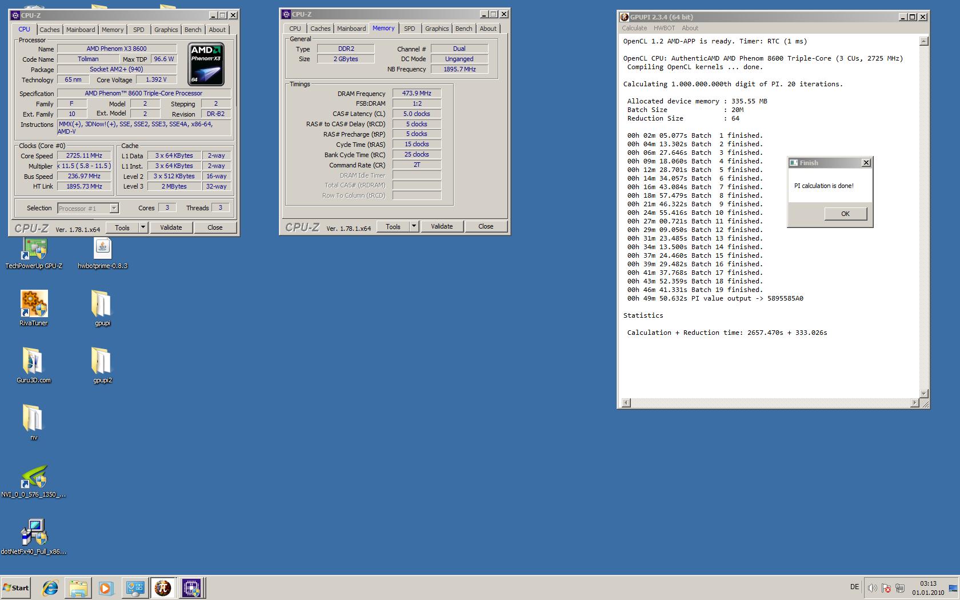Open the Start menu
The height and width of the screenshot is (600, 960).
(15, 587)
